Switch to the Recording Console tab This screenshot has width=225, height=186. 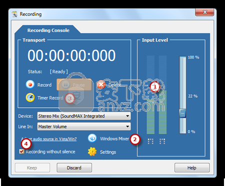point(48,30)
